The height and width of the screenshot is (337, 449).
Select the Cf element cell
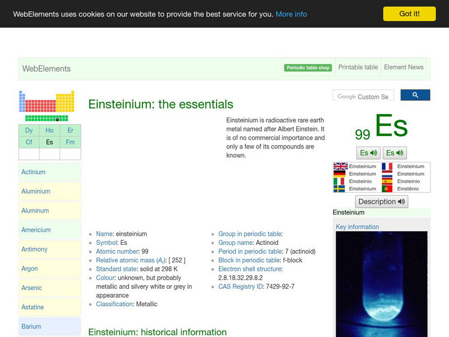[x=29, y=142]
